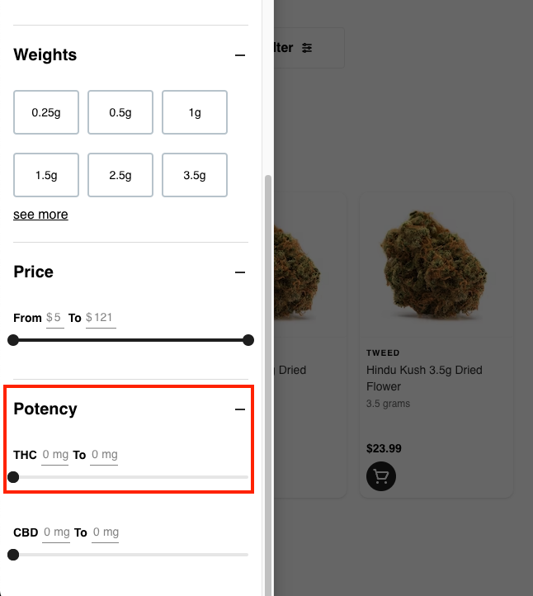Open the Hindu Kush 3.5g Dried Flower product
This screenshot has width=533, height=596.
(423, 378)
